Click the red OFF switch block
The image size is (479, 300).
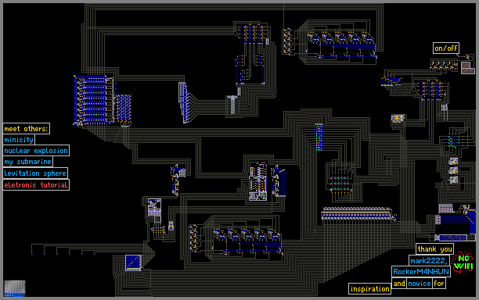coord(467,71)
